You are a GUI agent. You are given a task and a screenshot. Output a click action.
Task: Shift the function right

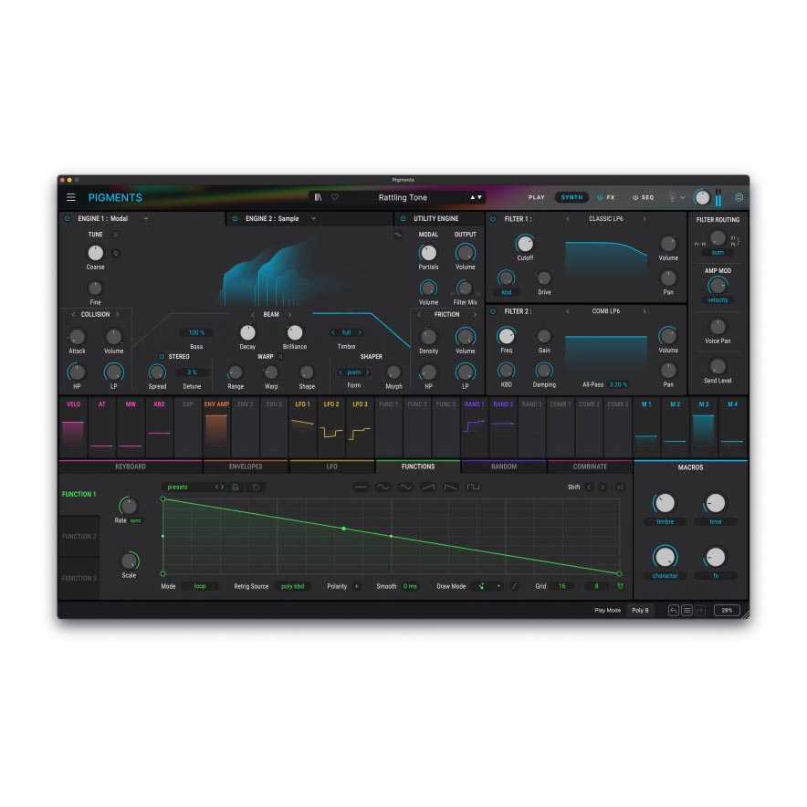(603, 487)
